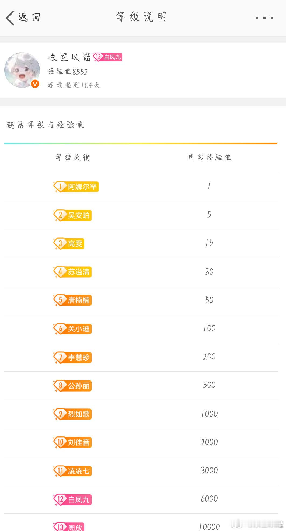The image size is (286, 531).
Task: Tap the 连续签到104天 check-in text
Action: click(74, 85)
